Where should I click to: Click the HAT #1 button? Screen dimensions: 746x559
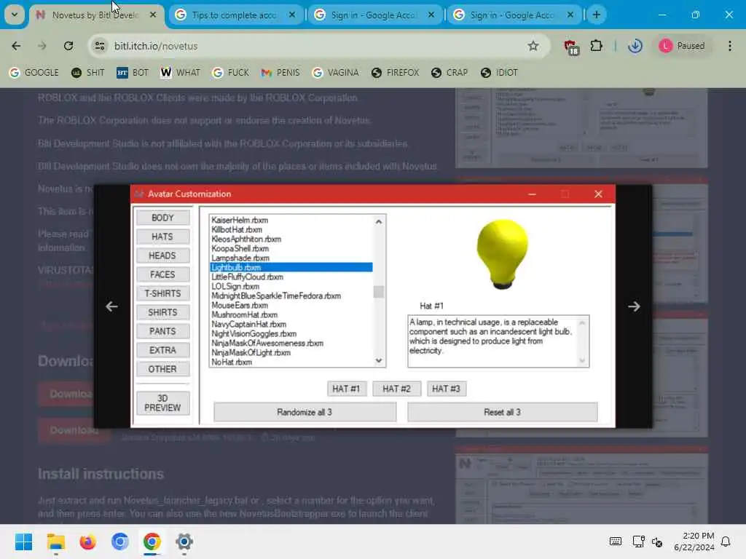346,389
